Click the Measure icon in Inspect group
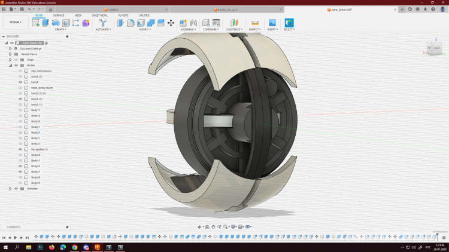The height and width of the screenshot is (252, 449). coord(254,23)
